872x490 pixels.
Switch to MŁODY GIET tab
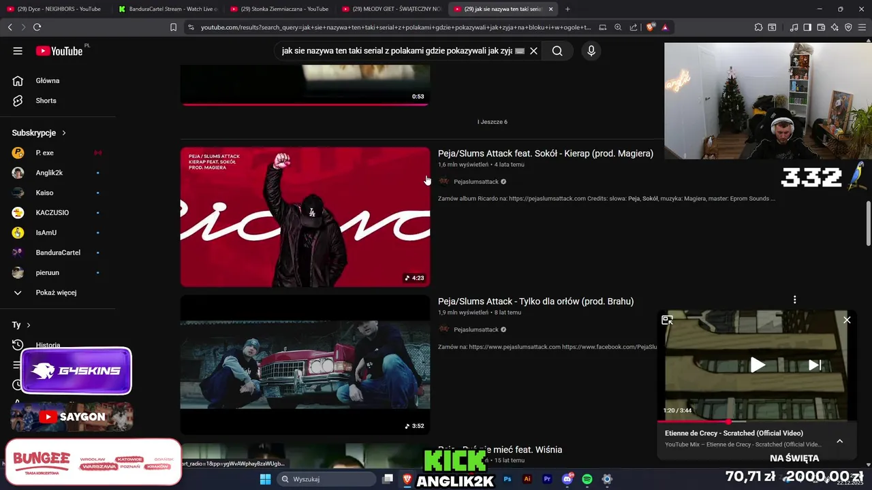point(391,9)
